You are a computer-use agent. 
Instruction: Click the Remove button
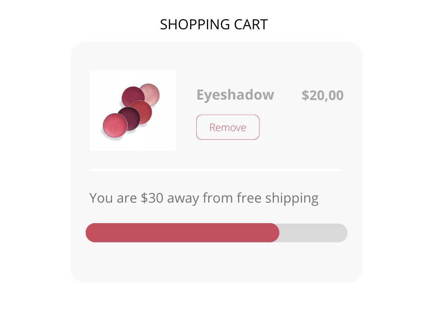(228, 127)
